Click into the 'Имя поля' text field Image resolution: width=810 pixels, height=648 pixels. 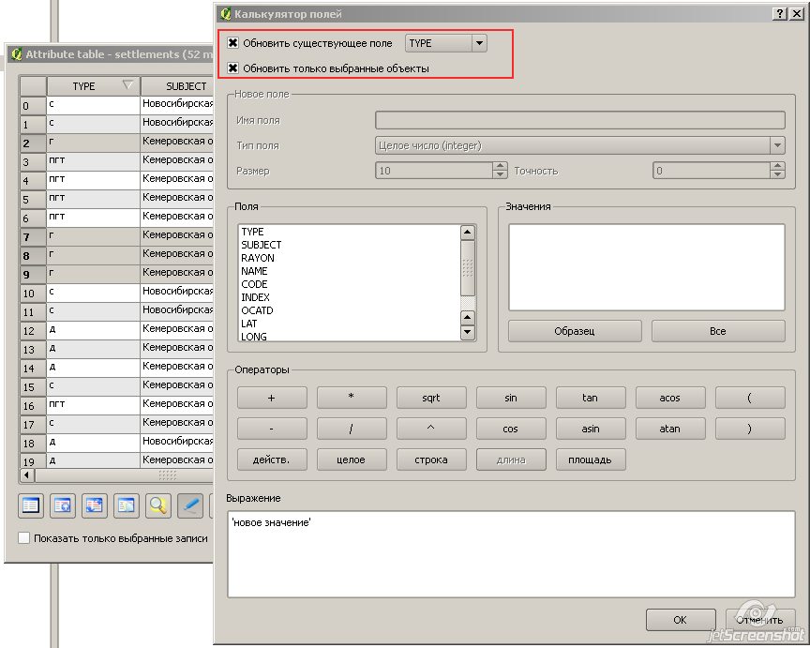pos(580,120)
